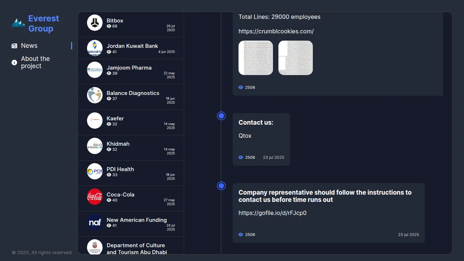Click the Company representative timeline marker
This screenshot has width=464, height=261.
pos(221,186)
